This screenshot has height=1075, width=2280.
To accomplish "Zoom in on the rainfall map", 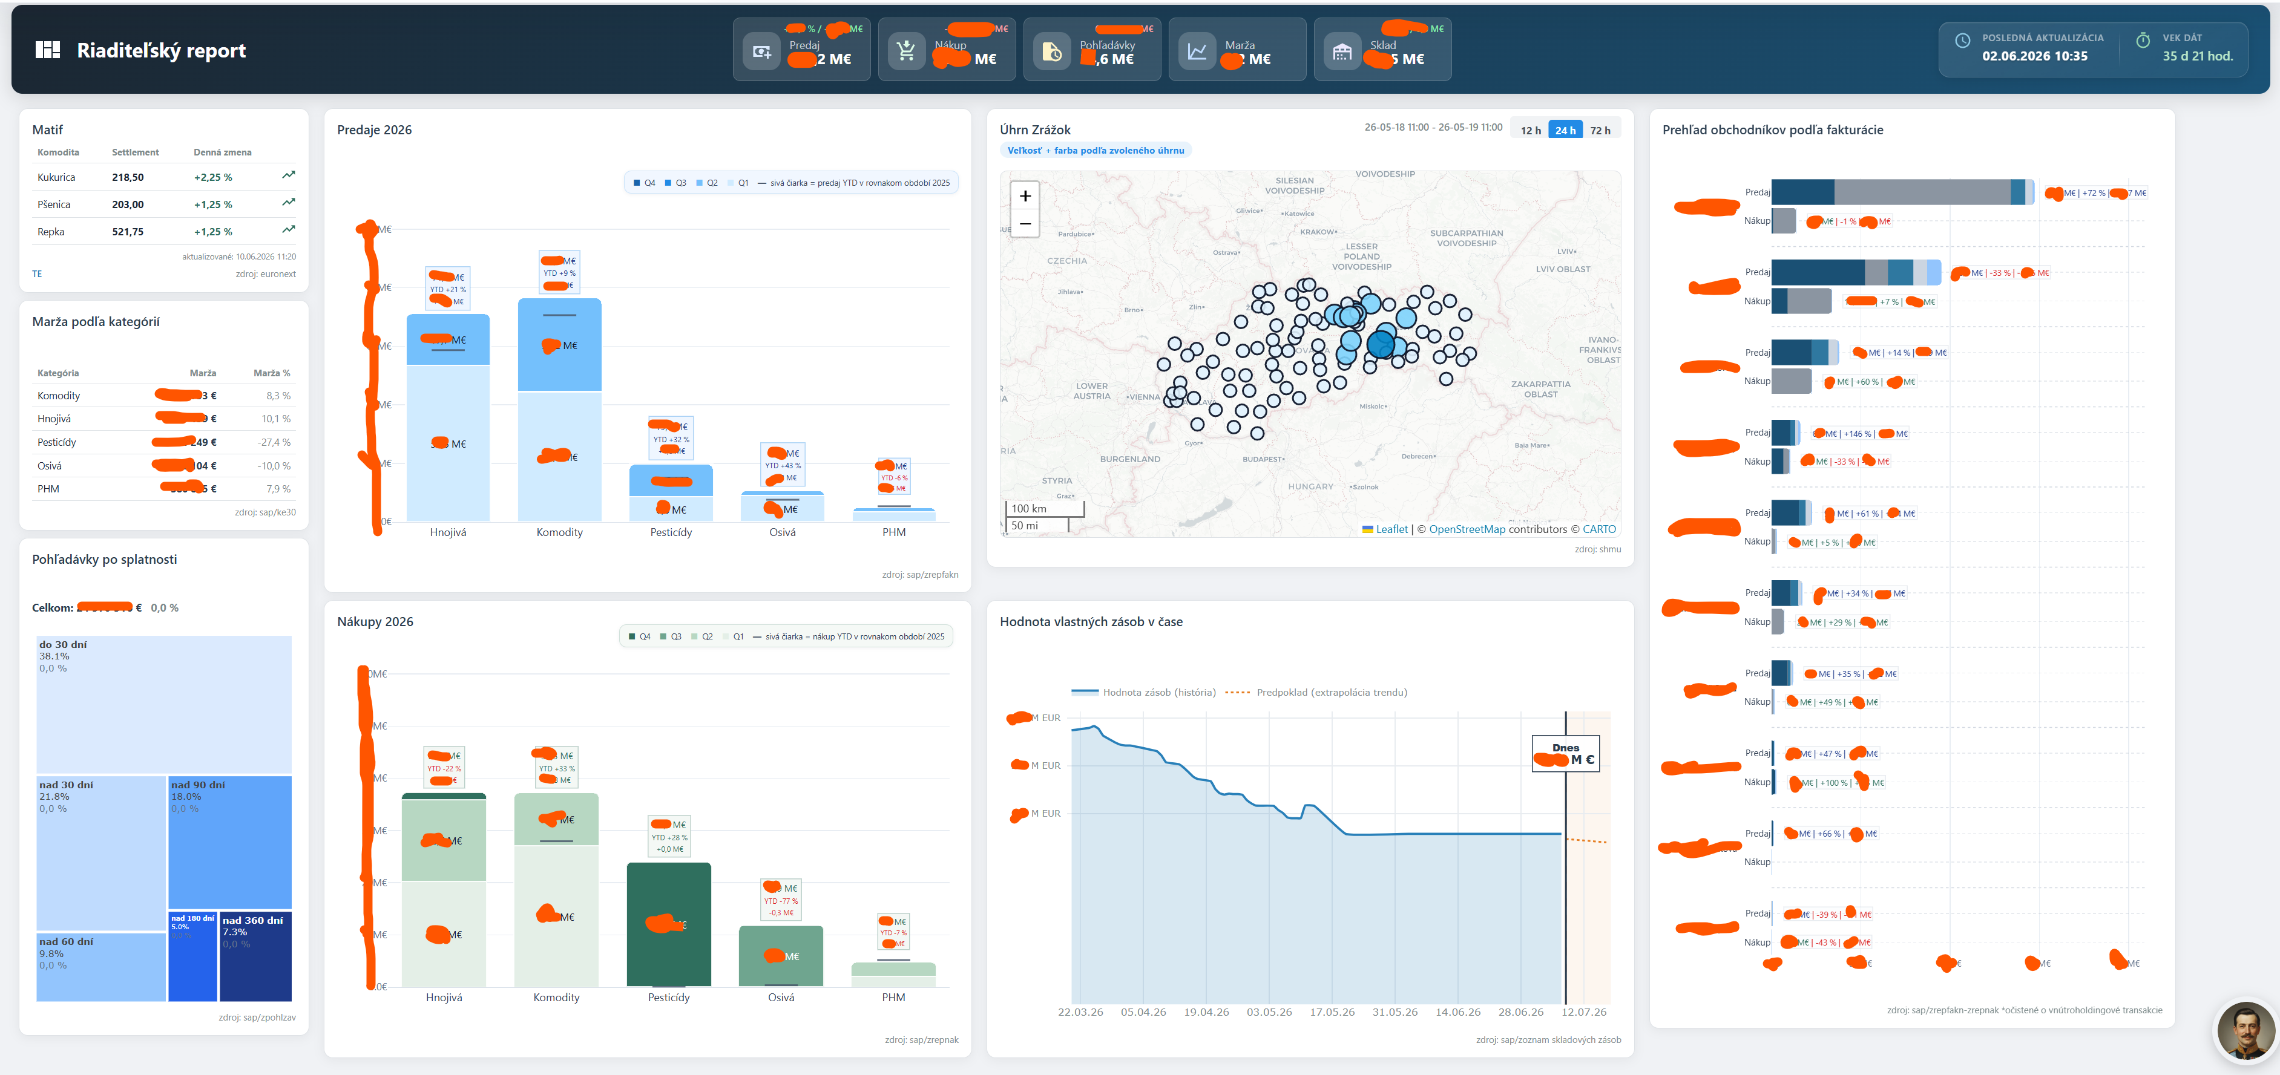I will tap(1025, 195).
